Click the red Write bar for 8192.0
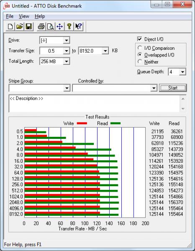195x251 pixels. pos(62,213)
